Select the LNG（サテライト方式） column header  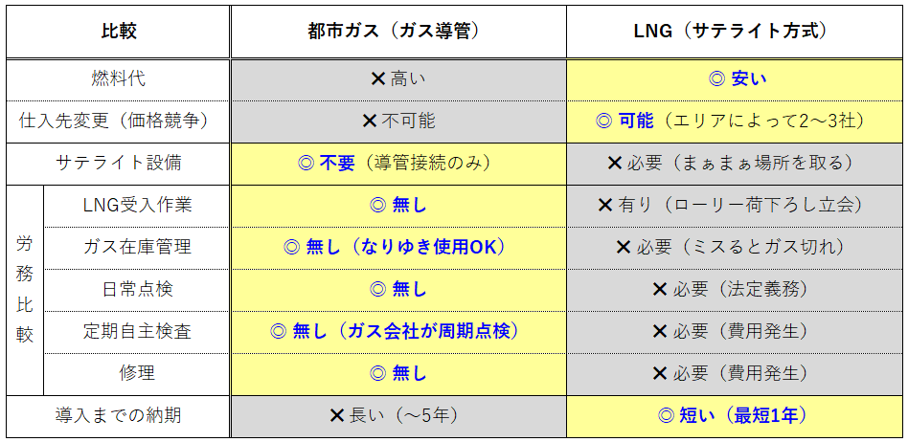tap(735, 32)
